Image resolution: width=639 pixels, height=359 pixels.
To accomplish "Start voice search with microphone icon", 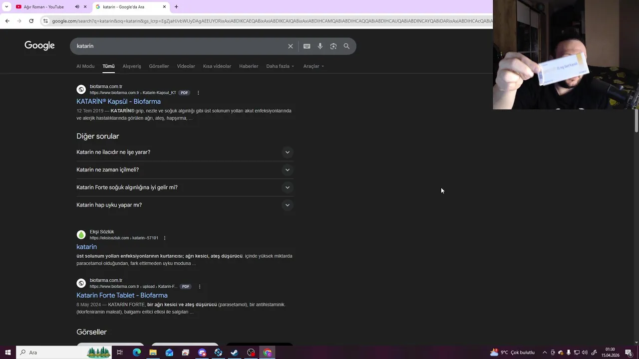I will (x=320, y=46).
